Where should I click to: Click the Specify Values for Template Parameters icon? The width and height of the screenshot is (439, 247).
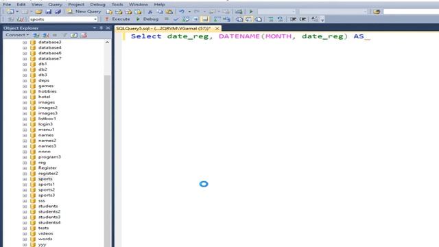point(315,19)
